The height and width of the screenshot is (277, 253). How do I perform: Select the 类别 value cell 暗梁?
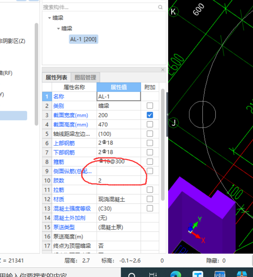point(118,106)
